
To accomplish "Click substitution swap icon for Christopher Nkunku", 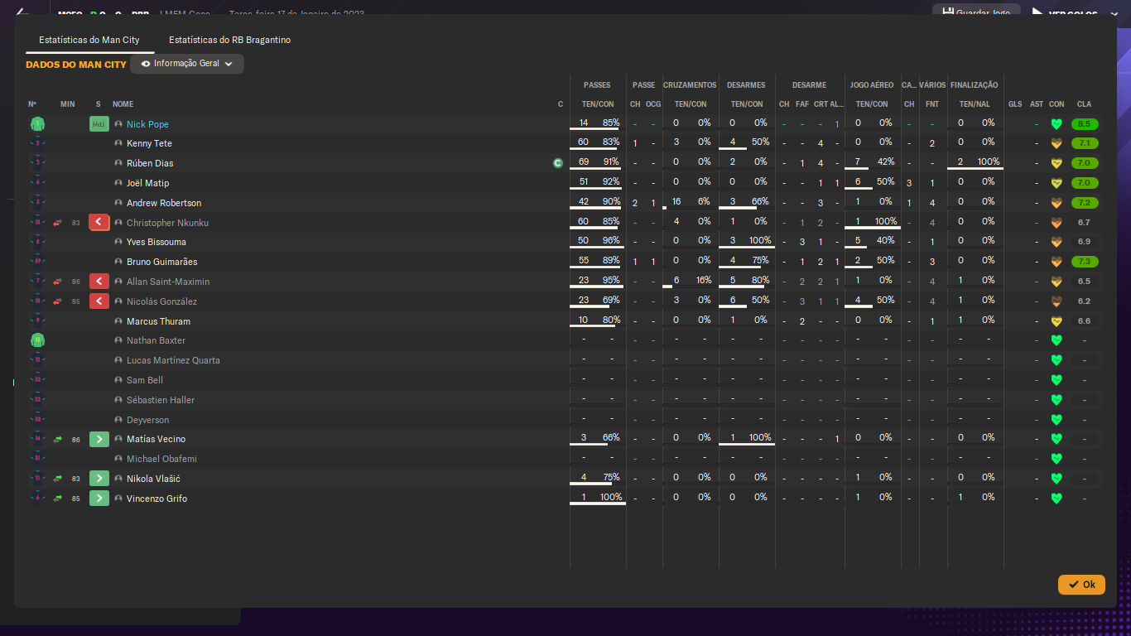I will 58,223.
